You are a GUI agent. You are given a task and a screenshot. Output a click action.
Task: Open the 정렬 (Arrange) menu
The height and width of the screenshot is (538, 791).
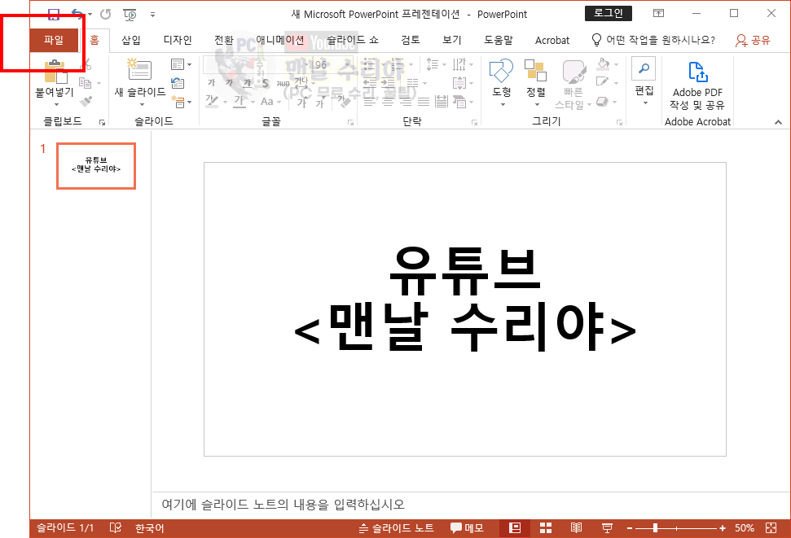[x=536, y=83]
